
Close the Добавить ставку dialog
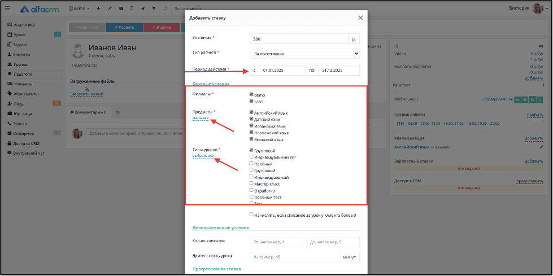[x=360, y=18]
